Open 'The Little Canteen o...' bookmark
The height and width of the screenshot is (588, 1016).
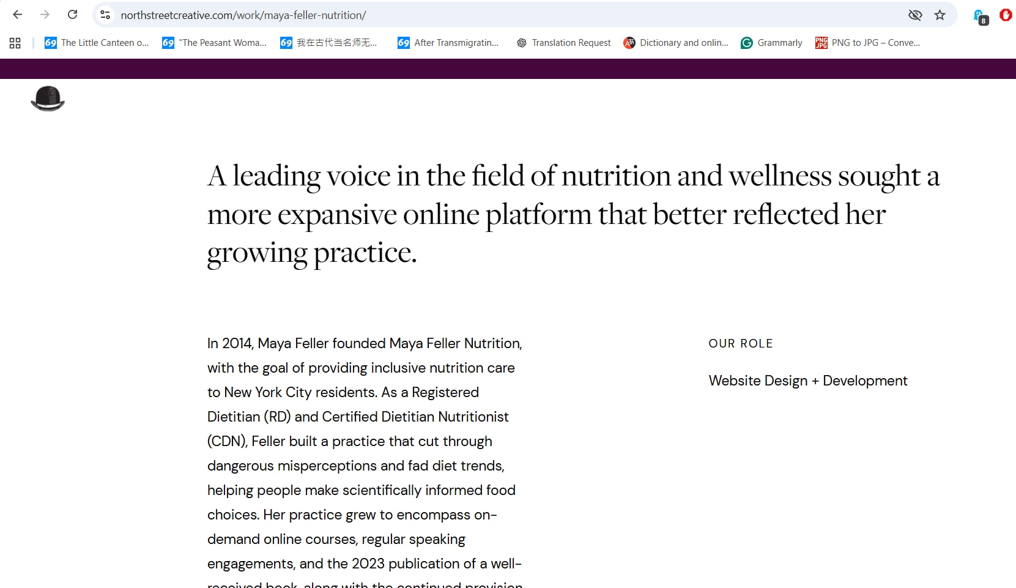click(x=97, y=43)
